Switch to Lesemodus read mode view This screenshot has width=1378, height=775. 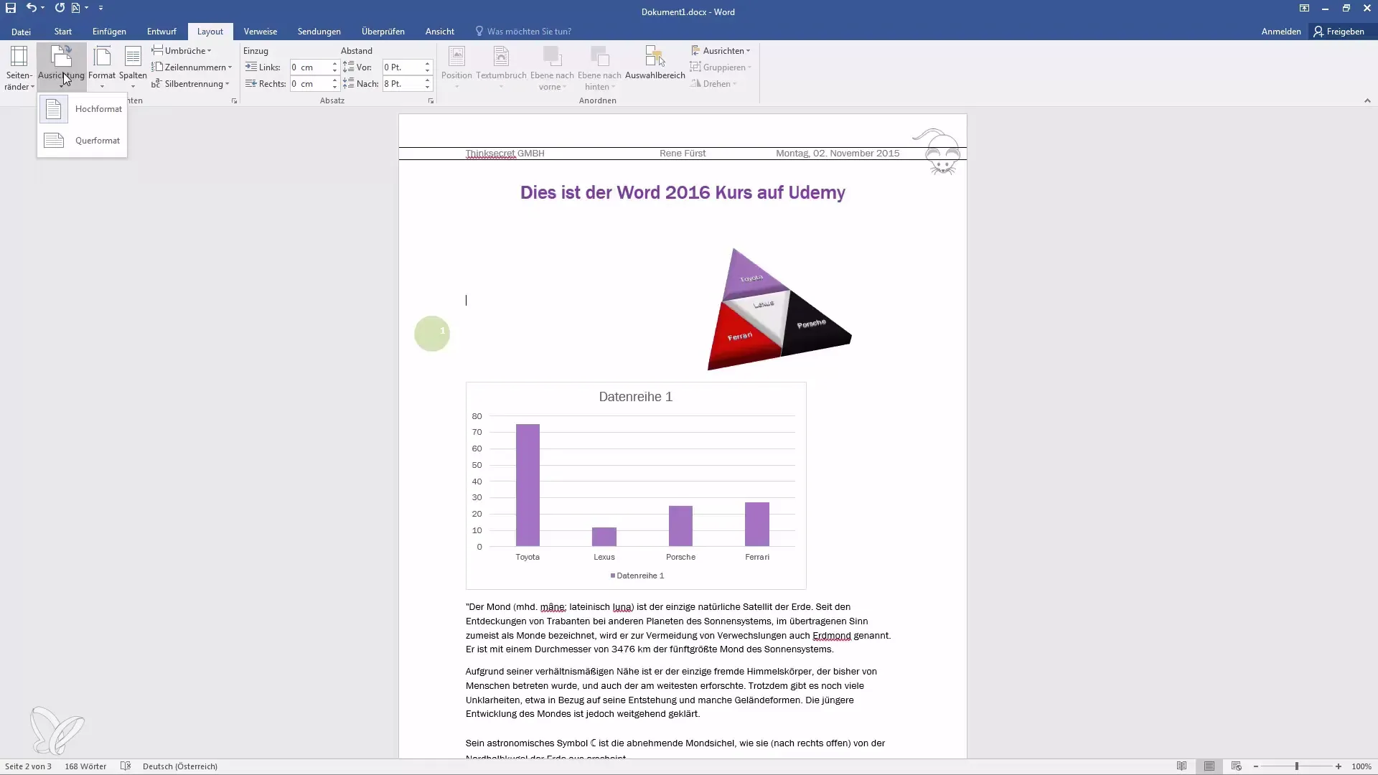coord(1182,766)
